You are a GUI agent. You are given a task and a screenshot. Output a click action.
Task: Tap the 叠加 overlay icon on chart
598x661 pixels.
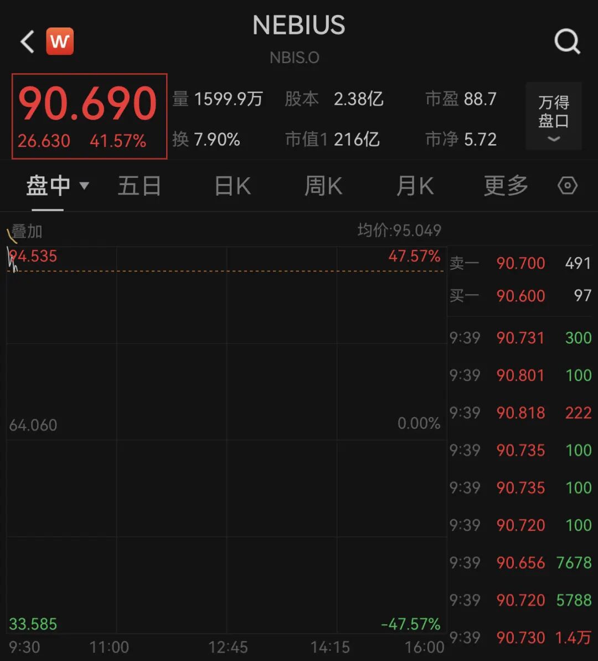(25, 232)
